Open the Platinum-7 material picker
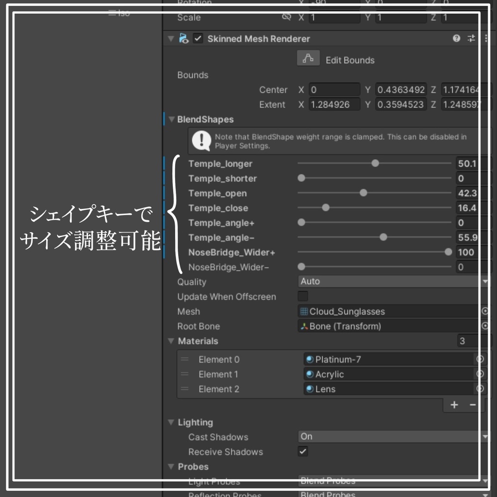Image resolution: width=497 pixels, height=497 pixels. 480,359
